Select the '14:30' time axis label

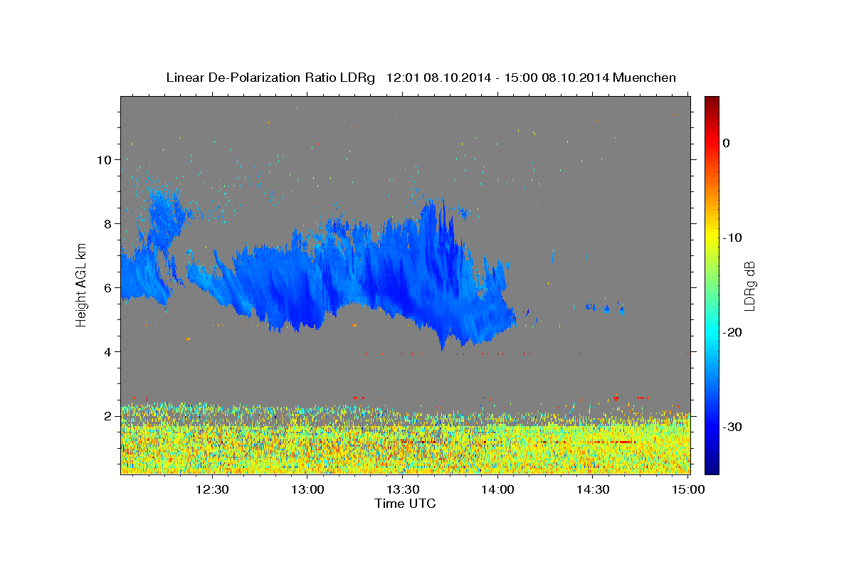593,489
